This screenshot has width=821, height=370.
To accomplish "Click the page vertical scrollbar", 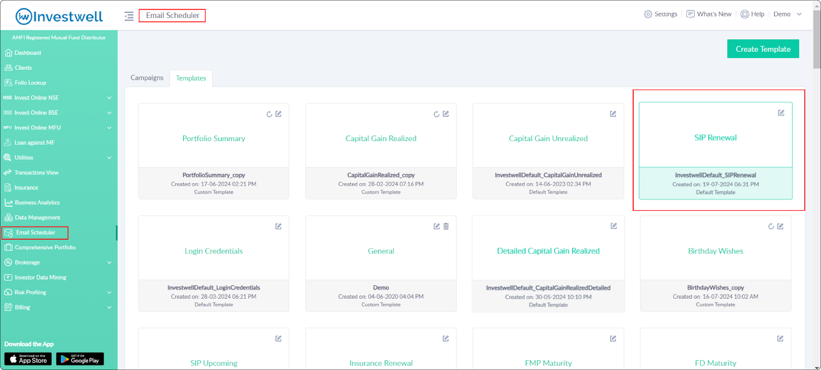I will click(x=817, y=38).
